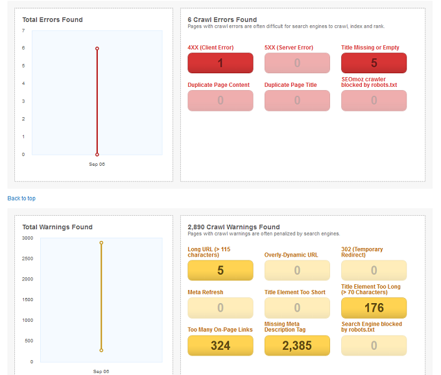The width and height of the screenshot is (441, 375).
Task: Click the 3000 axis label on warnings chart
Action: point(27,238)
